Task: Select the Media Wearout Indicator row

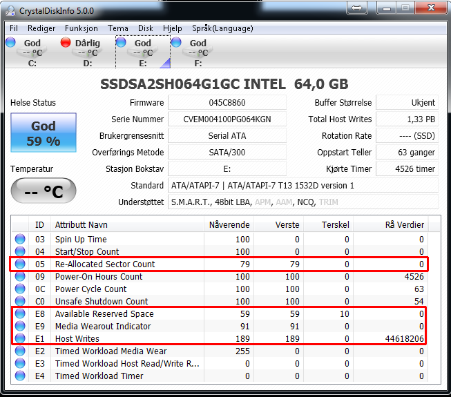Action: click(x=220, y=326)
